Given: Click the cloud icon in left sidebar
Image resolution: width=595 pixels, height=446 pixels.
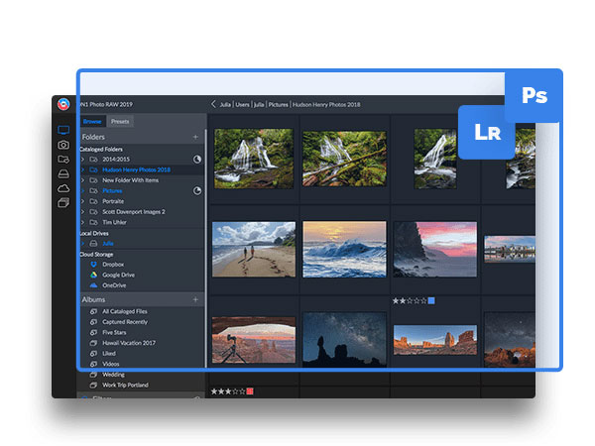Looking at the screenshot, I should pyautogui.click(x=64, y=187).
